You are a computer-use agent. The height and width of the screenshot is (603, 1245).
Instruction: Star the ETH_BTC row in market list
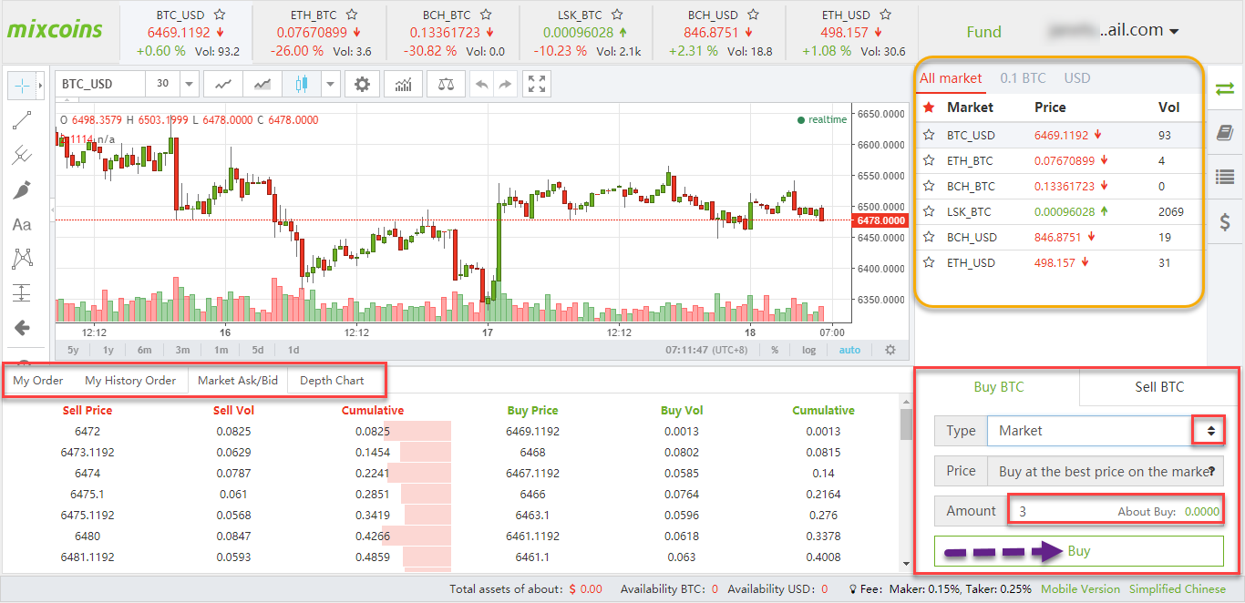point(929,160)
